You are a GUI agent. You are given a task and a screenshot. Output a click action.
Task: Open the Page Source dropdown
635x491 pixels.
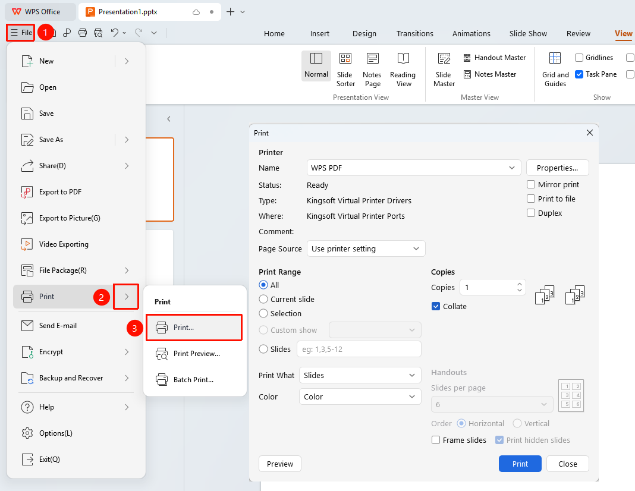pyautogui.click(x=366, y=248)
